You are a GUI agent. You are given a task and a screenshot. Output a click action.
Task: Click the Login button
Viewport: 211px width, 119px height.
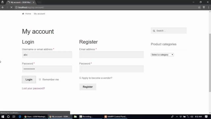click(x=29, y=79)
